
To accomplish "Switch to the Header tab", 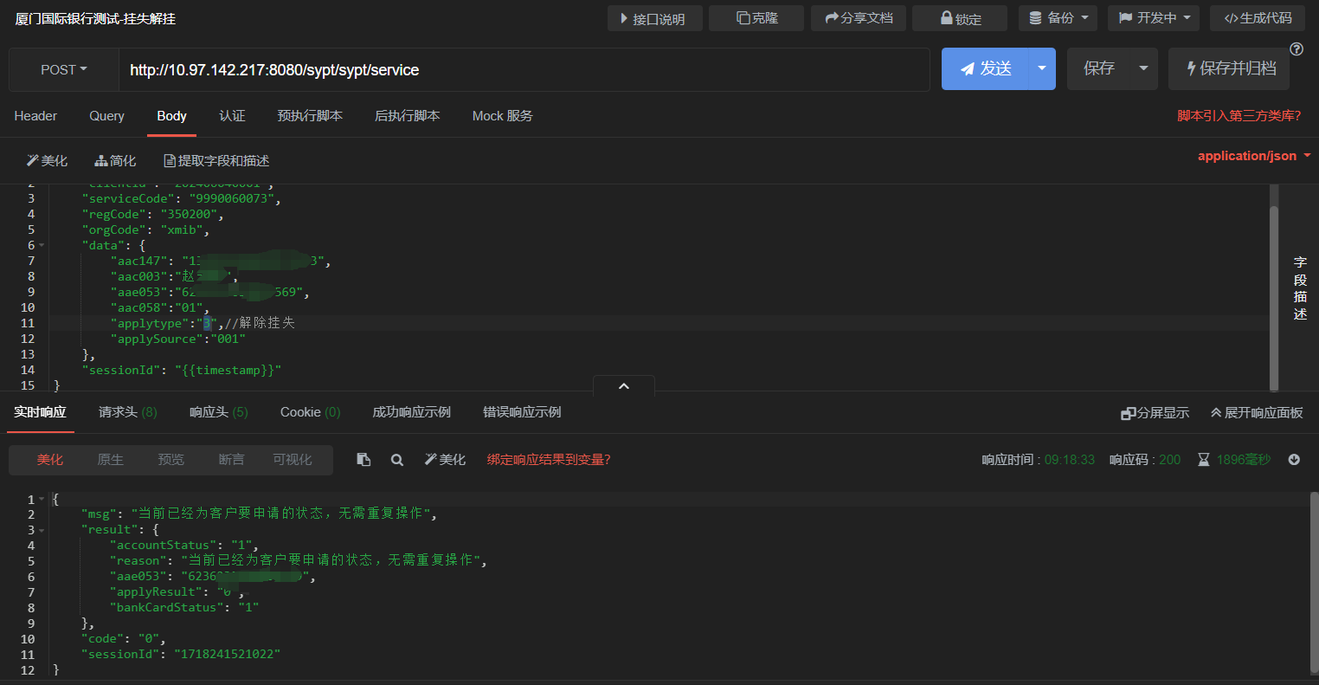I will pos(35,116).
